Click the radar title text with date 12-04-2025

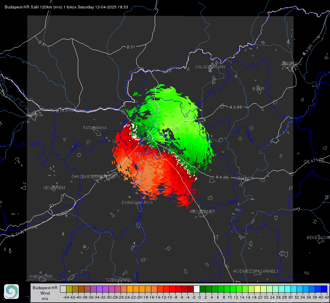pos(66,7)
